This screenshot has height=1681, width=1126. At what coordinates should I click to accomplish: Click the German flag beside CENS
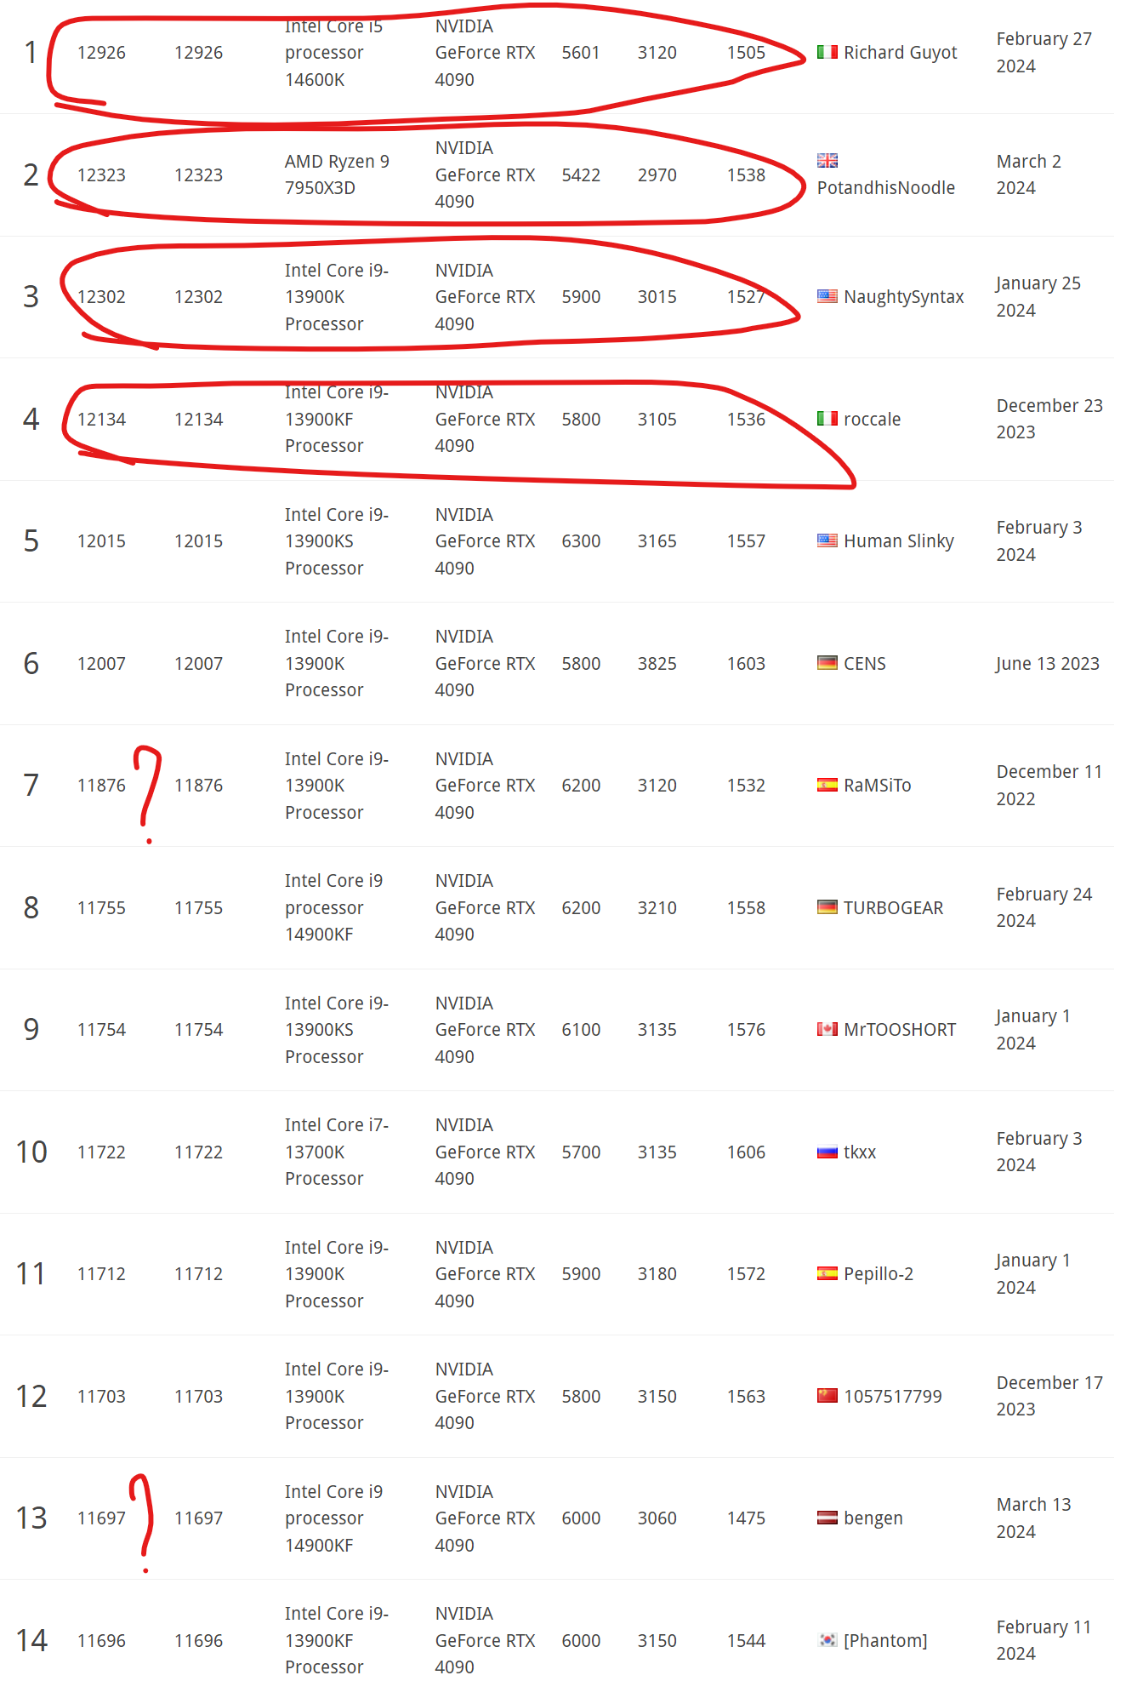[x=827, y=663]
